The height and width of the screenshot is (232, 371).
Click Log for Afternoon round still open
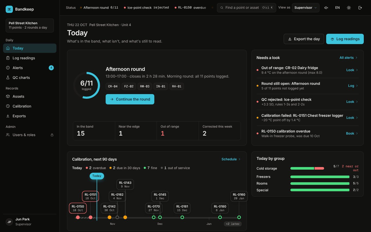(353, 86)
